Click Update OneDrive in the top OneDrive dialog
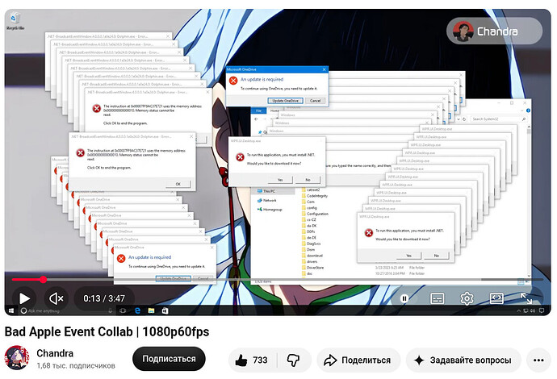Viewport: 557px width, 379px height. (x=285, y=101)
